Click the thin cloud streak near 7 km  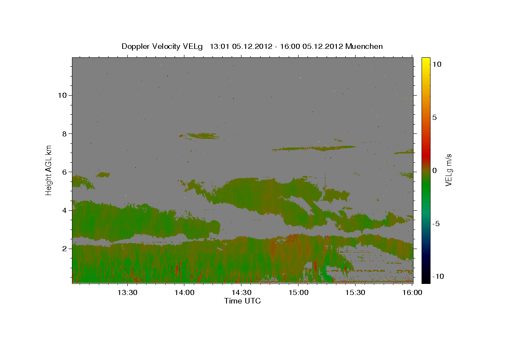tap(314, 148)
